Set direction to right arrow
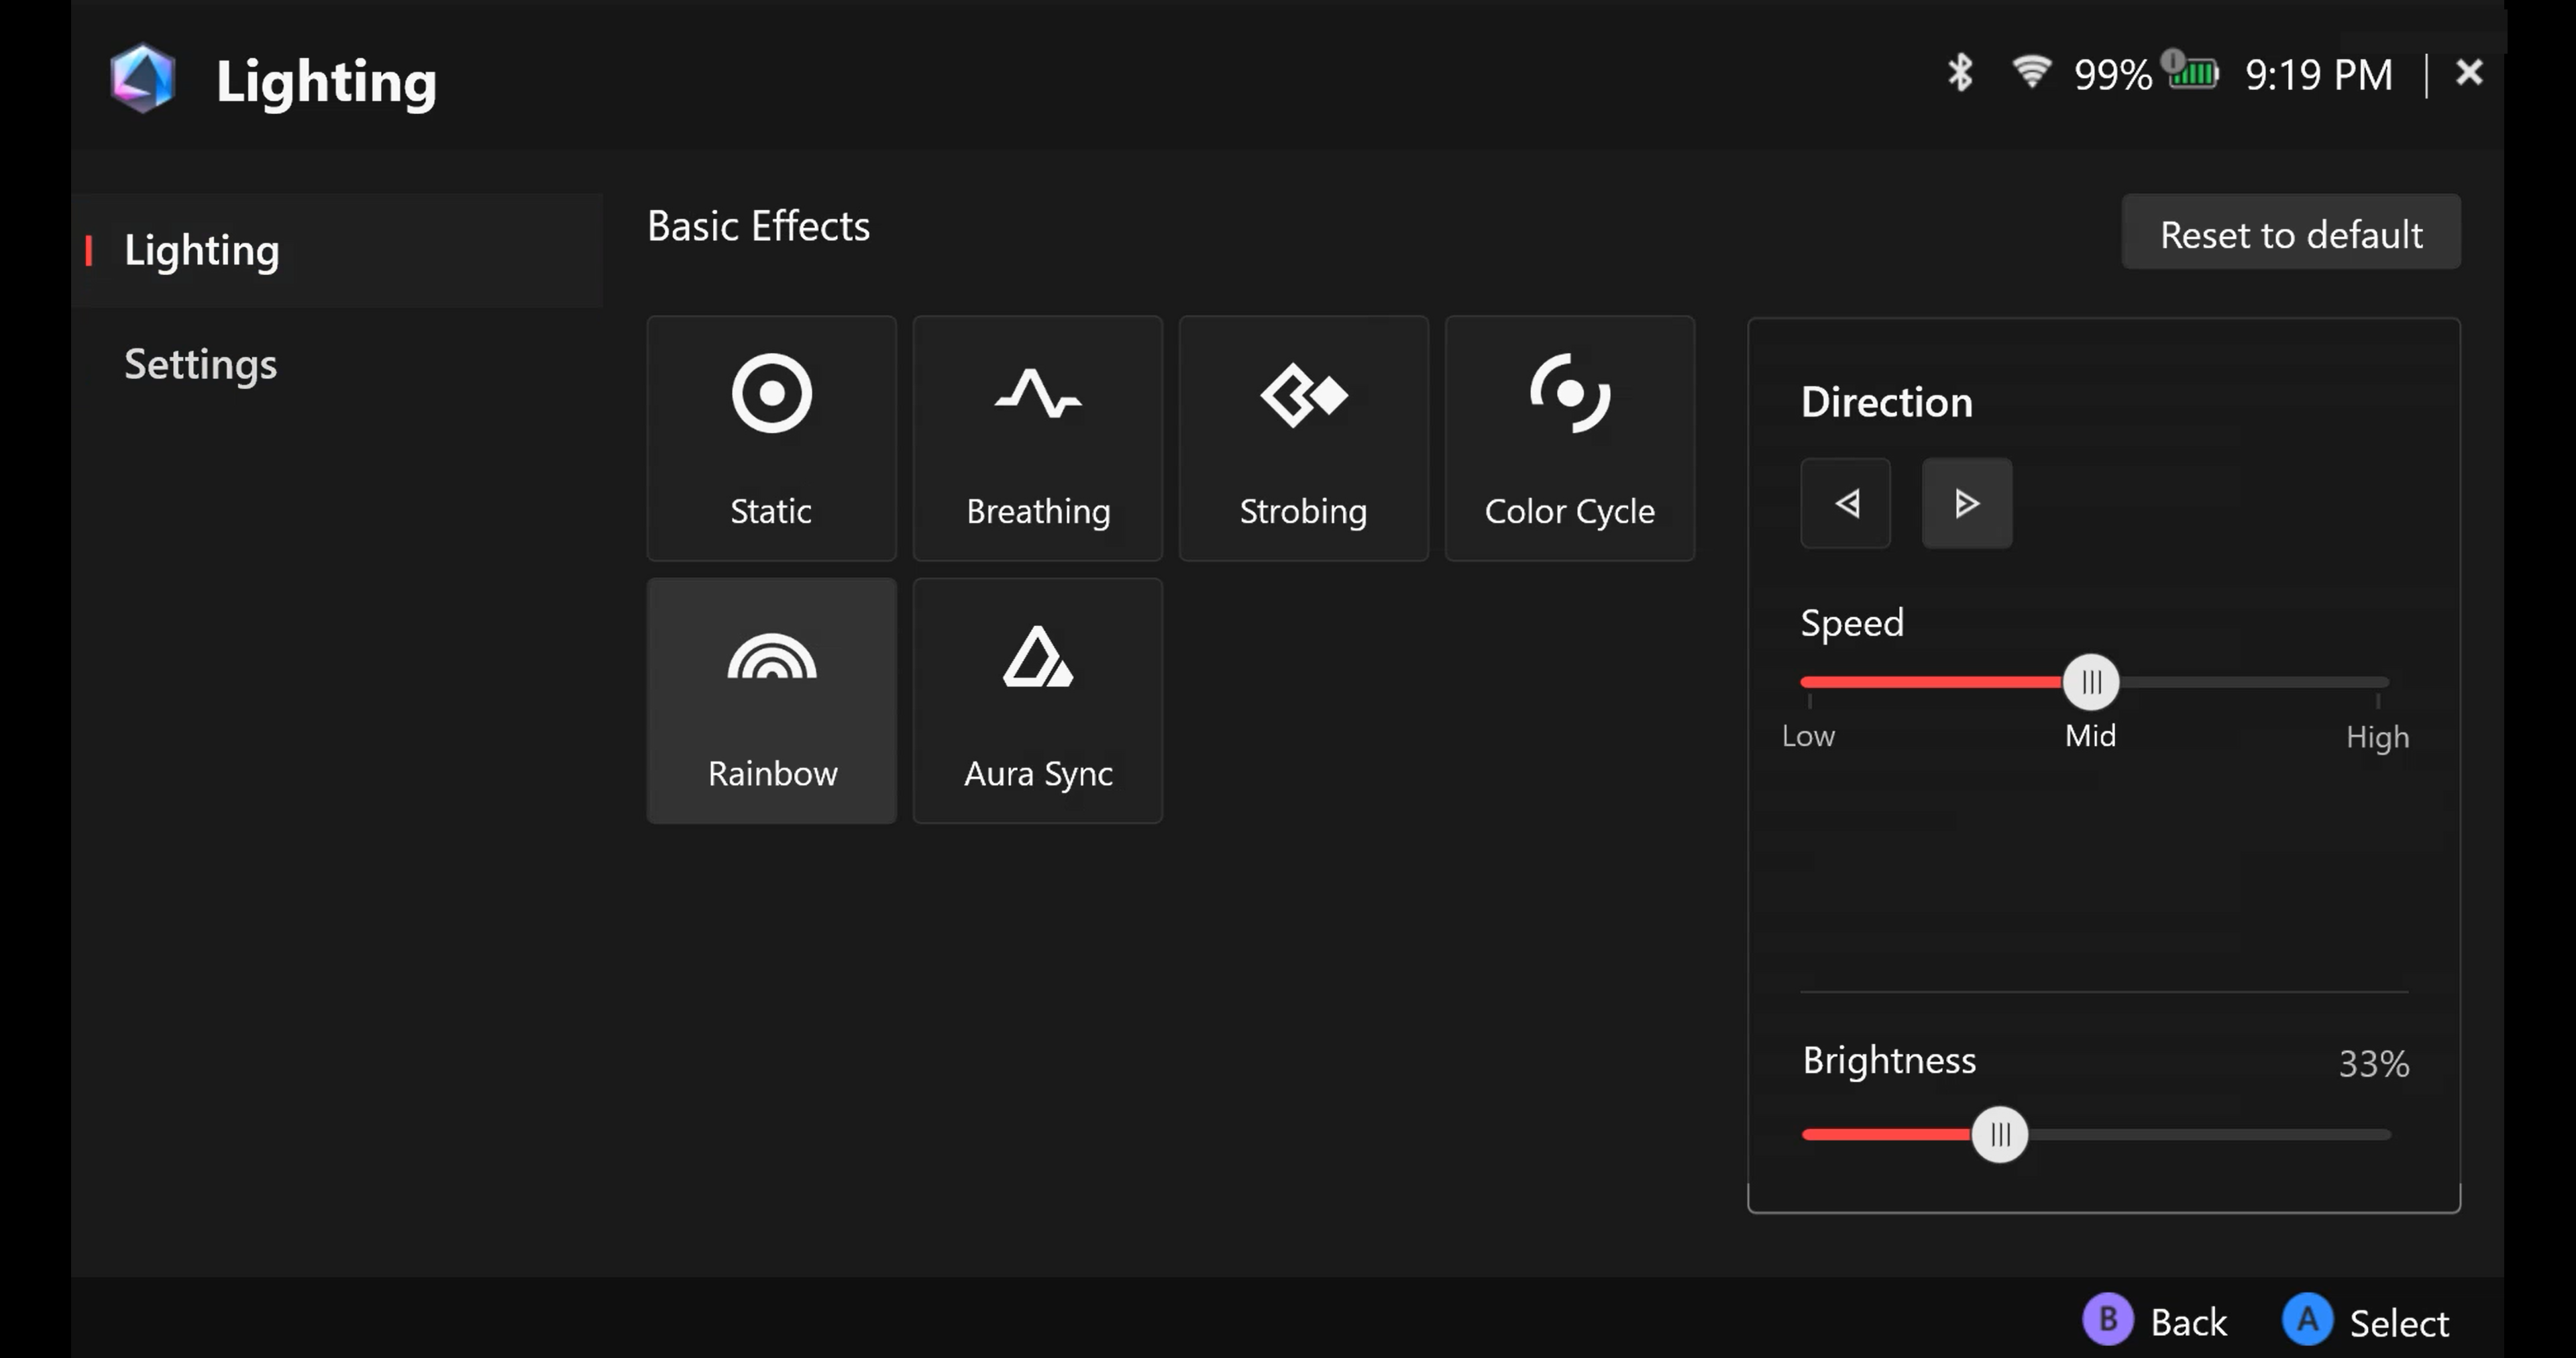 [x=1966, y=503]
